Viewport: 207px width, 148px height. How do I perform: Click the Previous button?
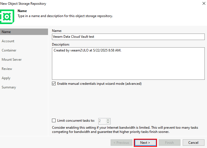122,143
